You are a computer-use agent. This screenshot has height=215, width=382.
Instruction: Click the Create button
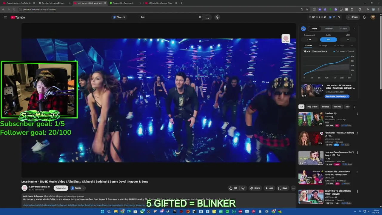coord(352,17)
